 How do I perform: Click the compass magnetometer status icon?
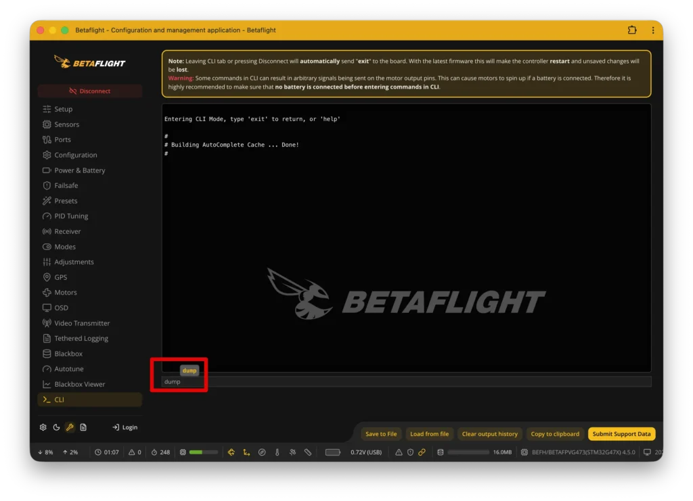coord(262,452)
